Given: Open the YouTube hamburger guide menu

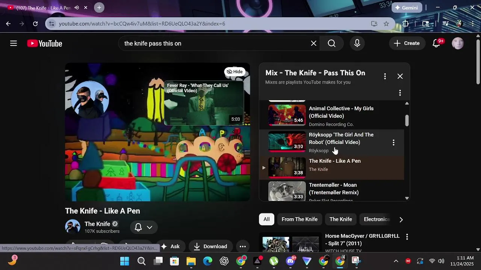Looking at the screenshot, I should coord(14,43).
